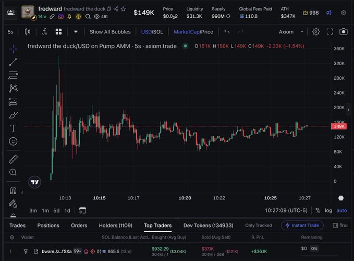Select the ruler measure tool
The width and height of the screenshot is (354, 261).
pyautogui.click(x=14, y=159)
